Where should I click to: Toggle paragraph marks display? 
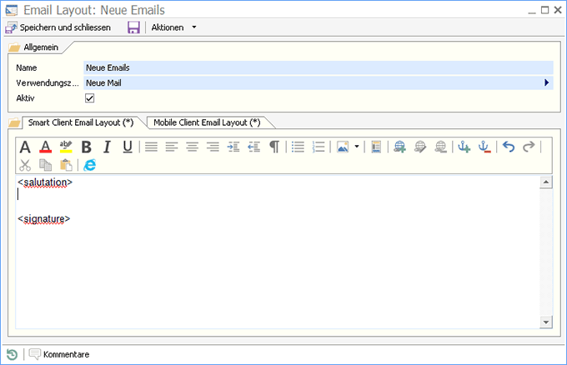(274, 147)
